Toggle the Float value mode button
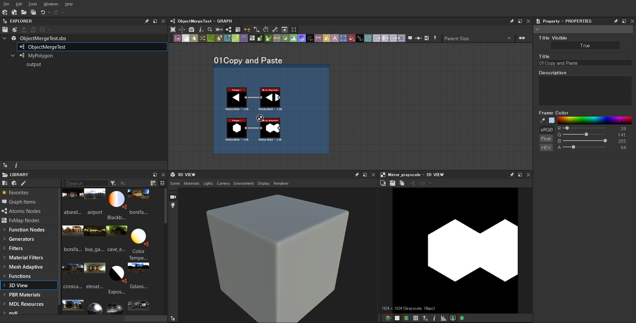The image size is (636, 323). point(546,138)
